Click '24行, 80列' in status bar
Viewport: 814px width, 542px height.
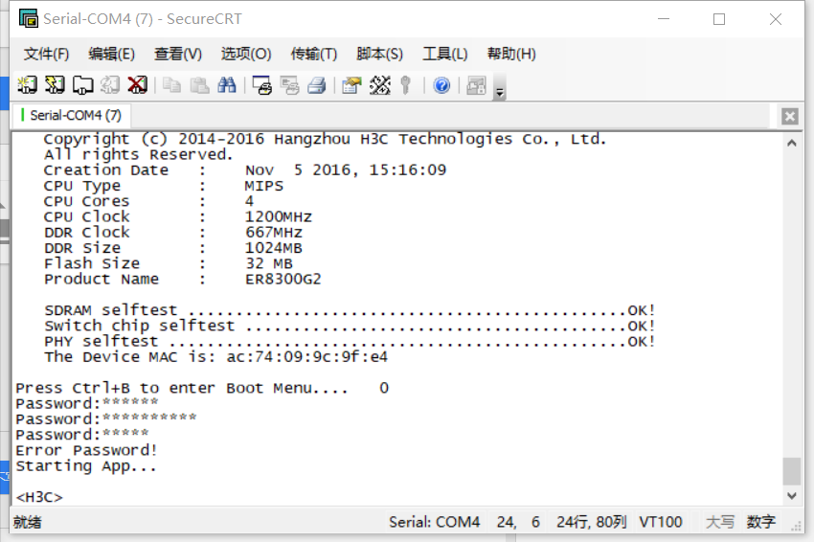pyautogui.click(x=591, y=522)
